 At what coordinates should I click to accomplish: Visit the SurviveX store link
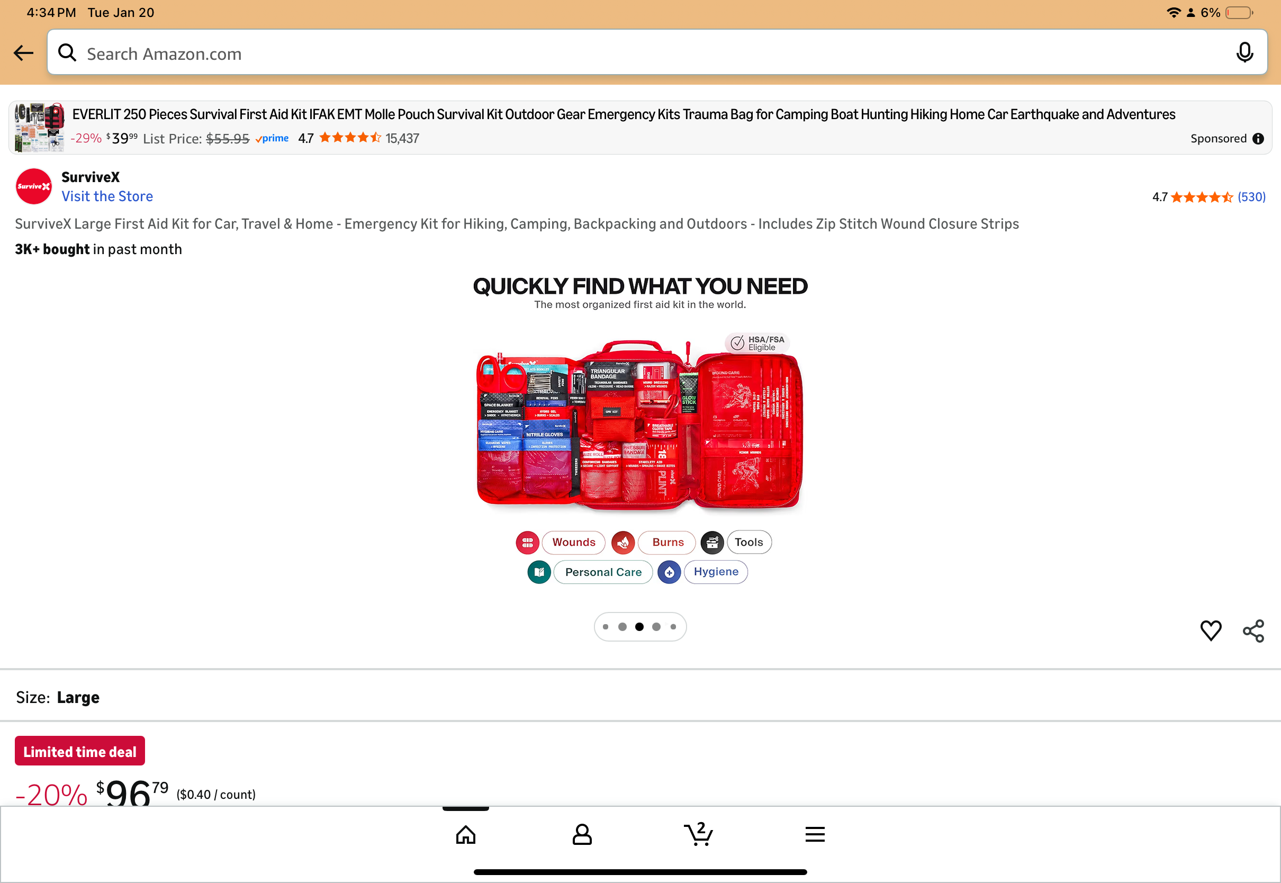107,196
